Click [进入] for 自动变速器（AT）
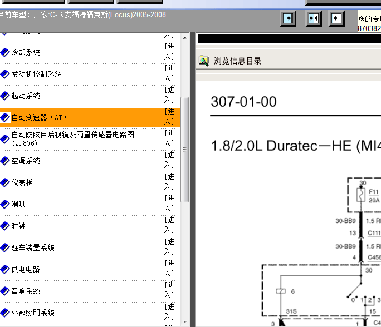 tap(169, 116)
